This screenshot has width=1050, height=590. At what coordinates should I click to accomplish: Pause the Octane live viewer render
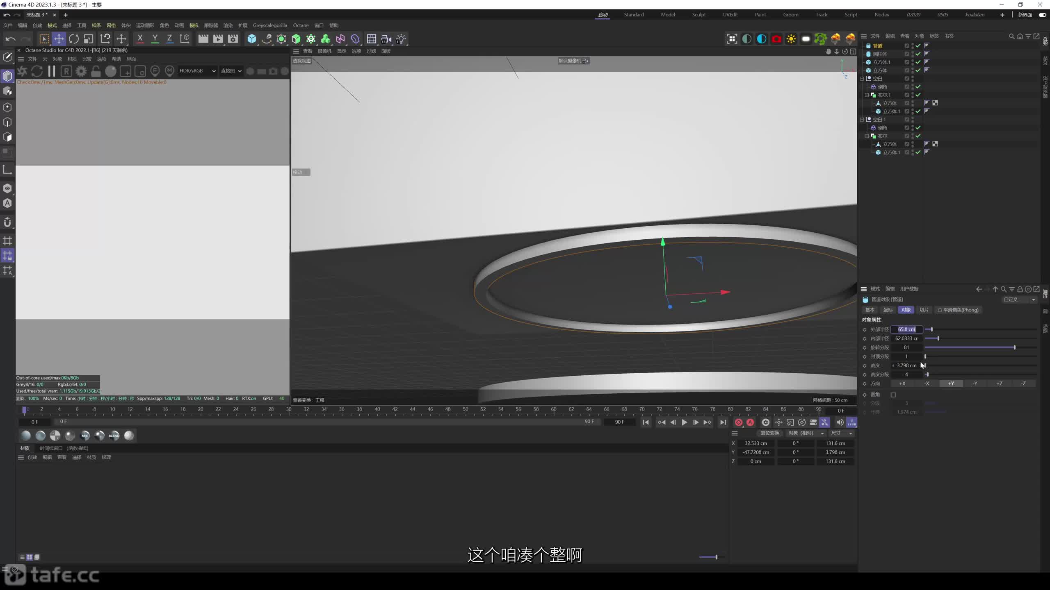[52, 71]
